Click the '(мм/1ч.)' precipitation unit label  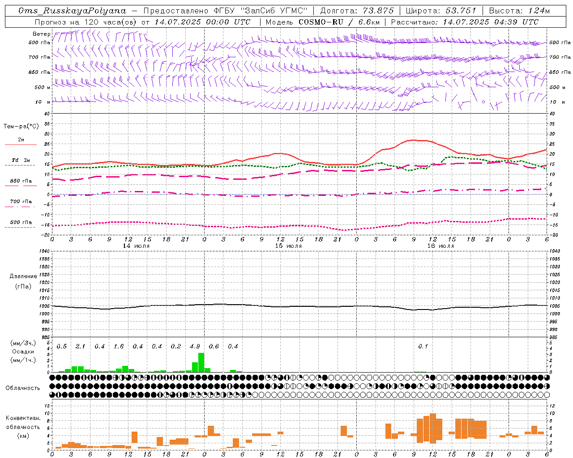[23, 360]
